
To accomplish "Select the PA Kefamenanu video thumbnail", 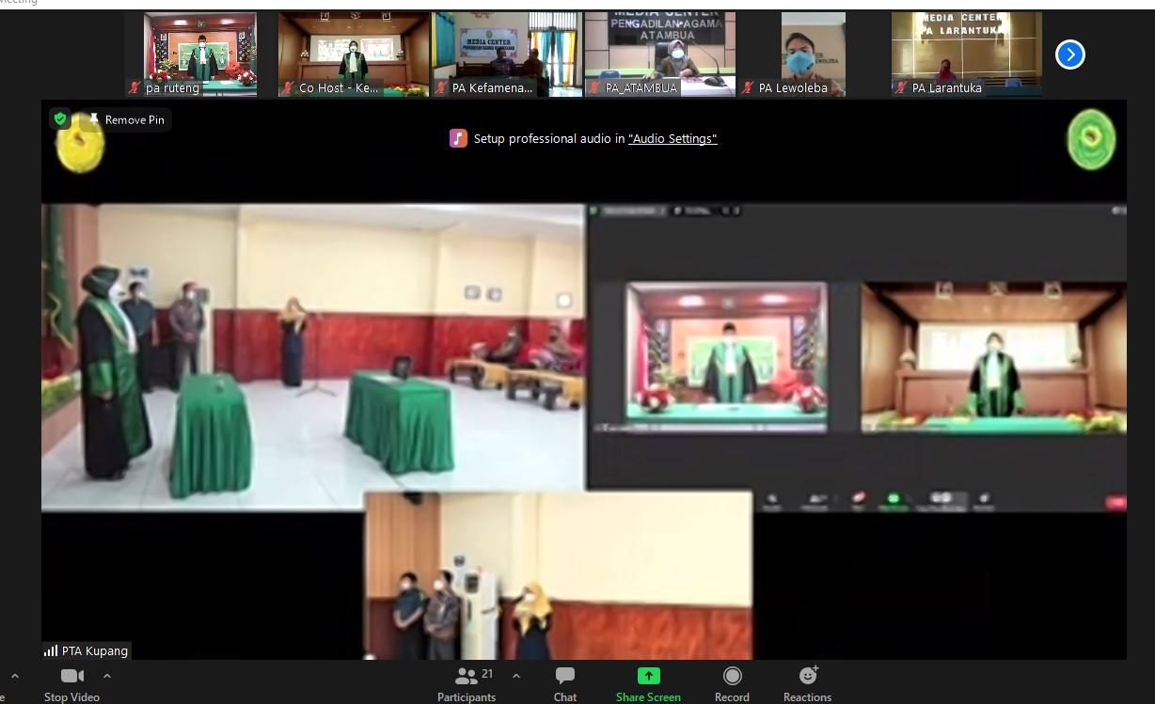I will tap(507, 54).
